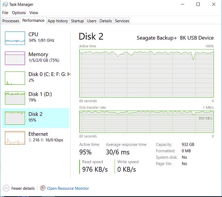Click the 932 GB capacity value
Image resolution: width=222 pixels, height=197 pixels.
coord(188,145)
